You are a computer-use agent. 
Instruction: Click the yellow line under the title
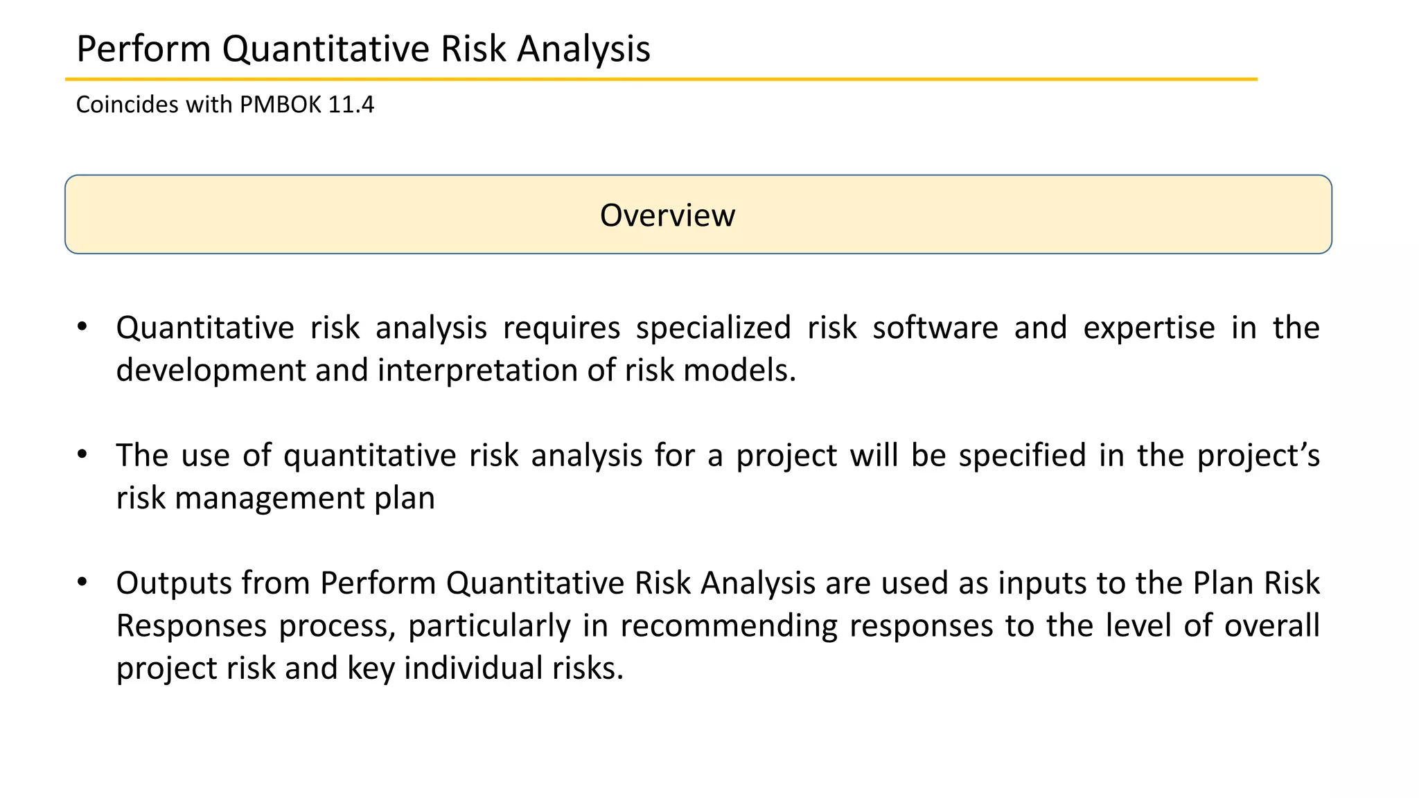tap(661, 80)
